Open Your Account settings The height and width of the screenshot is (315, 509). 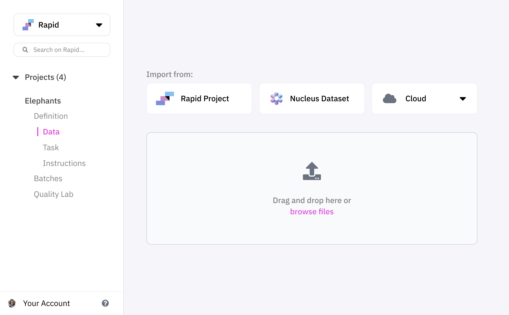pyautogui.click(x=46, y=303)
